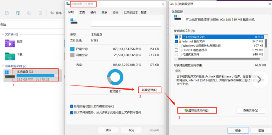Switch to the 硬件 tab

[93, 13]
